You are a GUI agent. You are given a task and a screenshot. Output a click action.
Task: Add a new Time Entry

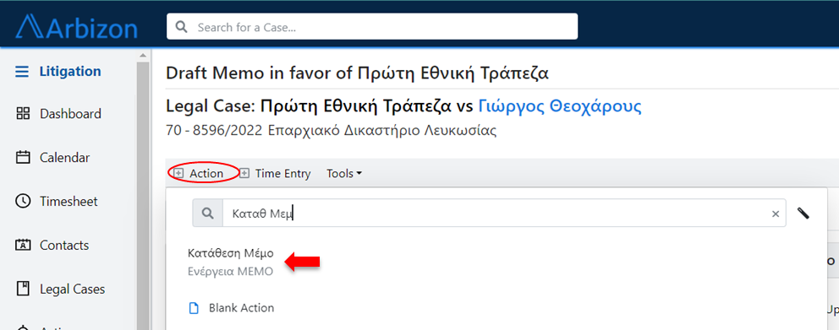pos(275,174)
